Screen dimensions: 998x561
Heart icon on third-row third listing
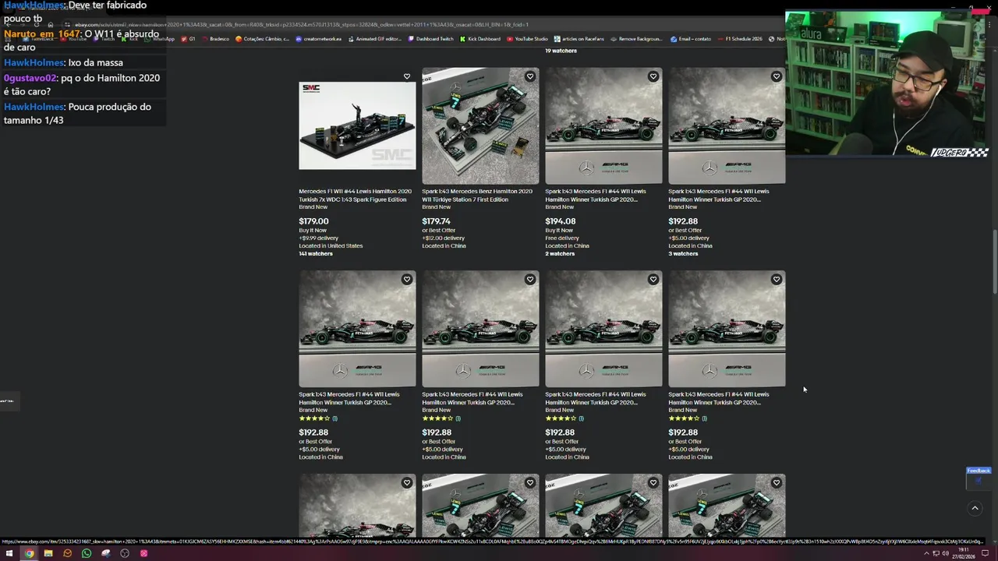pyautogui.click(x=653, y=483)
